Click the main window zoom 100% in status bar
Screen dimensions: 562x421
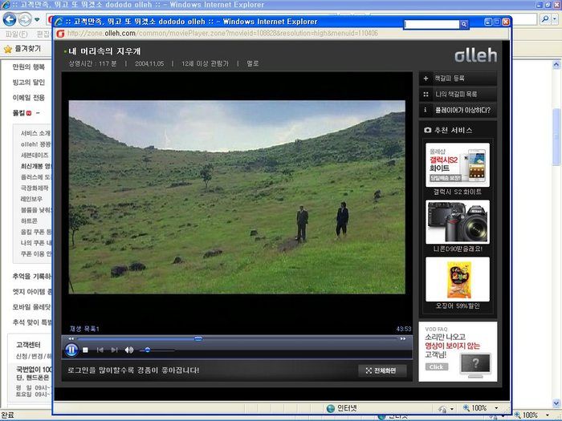pos(530,415)
